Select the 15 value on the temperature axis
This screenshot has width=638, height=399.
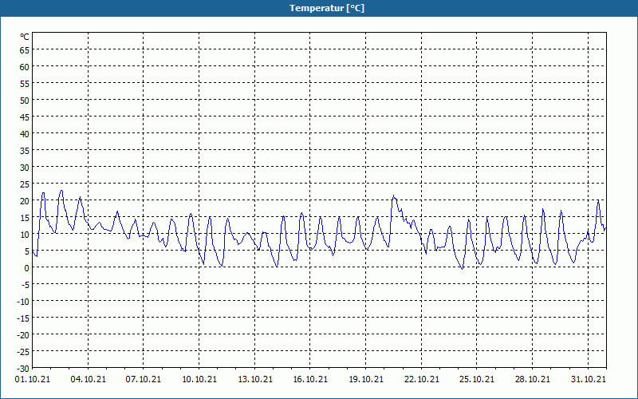click(x=25, y=217)
